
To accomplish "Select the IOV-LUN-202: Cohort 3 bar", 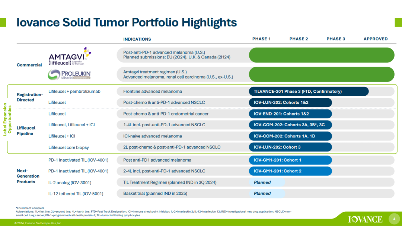I will coord(290,147).
